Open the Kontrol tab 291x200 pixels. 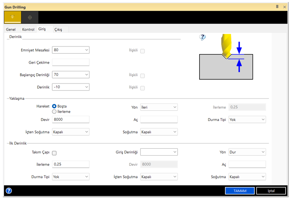point(28,30)
